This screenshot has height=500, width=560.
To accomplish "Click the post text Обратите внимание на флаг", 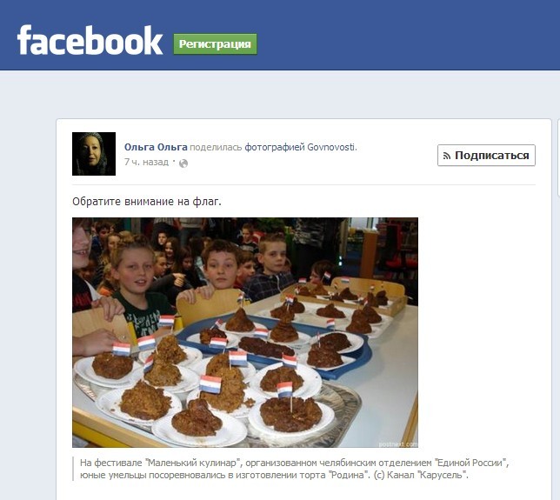I will 147,202.
